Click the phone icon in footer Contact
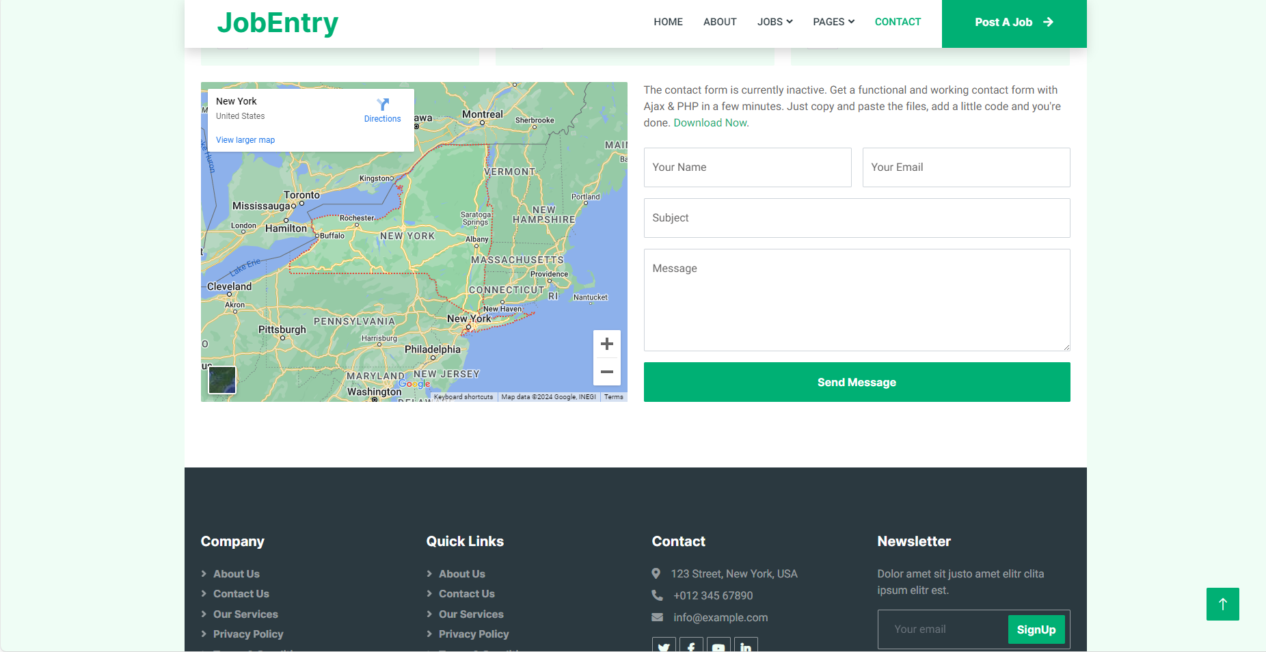The width and height of the screenshot is (1266, 652). 657,595
